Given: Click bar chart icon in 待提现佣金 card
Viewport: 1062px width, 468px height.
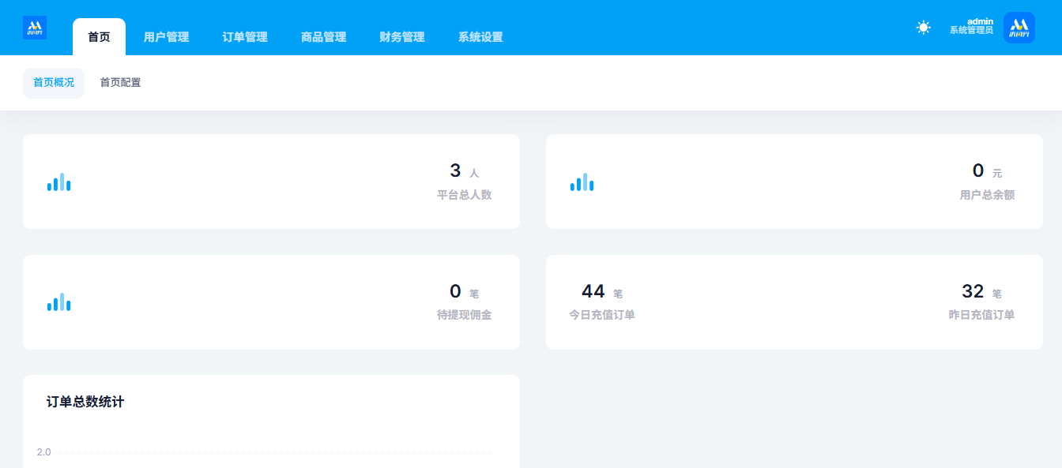Looking at the screenshot, I should [59, 302].
